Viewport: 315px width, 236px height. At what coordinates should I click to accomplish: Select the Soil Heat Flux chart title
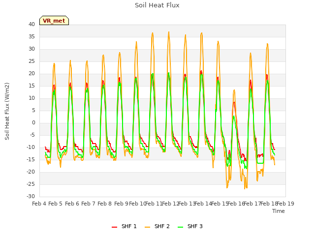pos(157,5)
